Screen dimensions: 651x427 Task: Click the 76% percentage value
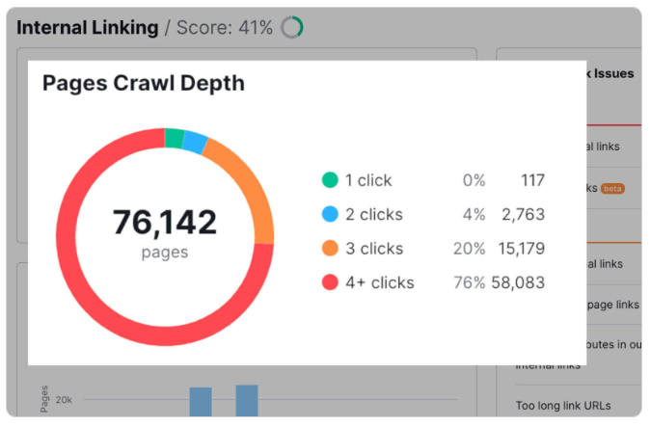pyautogui.click(x=469, y=282)
